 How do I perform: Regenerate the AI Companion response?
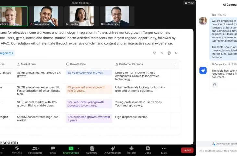215,84
